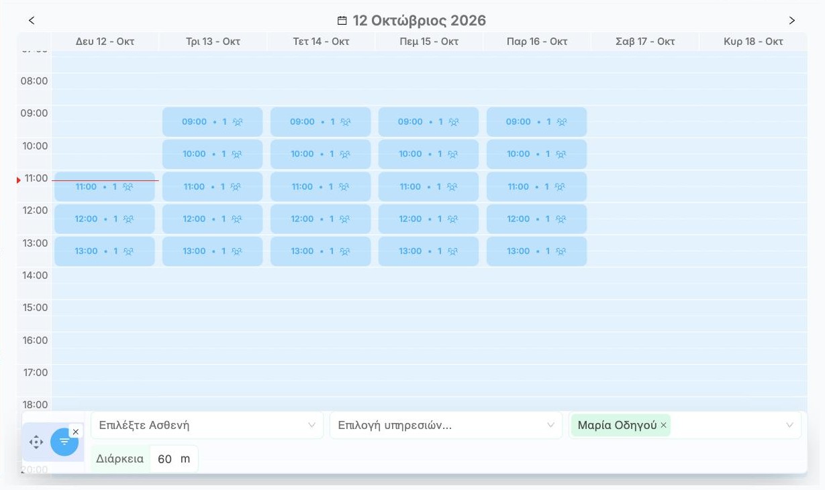Select the Τρι 13 - Οκτ column header
825x490 pixels.
(x=213, y=42)
